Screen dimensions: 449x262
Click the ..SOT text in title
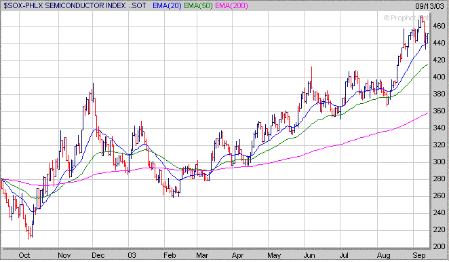138,5
